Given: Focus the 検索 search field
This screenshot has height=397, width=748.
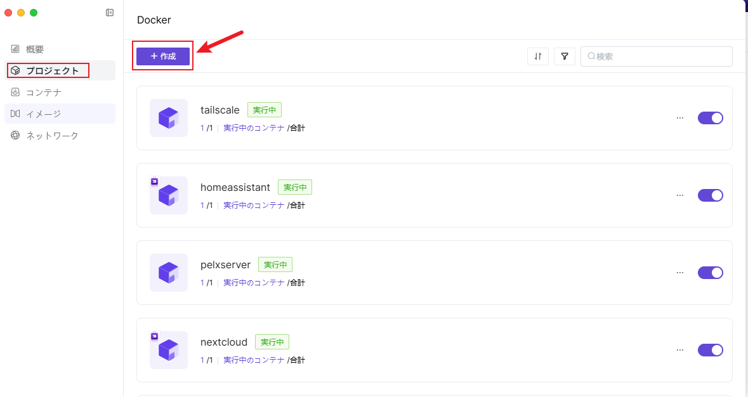Looking at the screenshot, I should click(660, 56).
